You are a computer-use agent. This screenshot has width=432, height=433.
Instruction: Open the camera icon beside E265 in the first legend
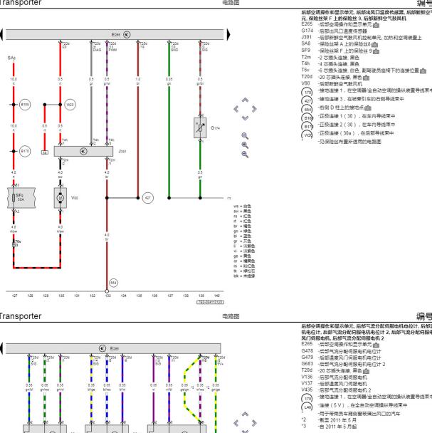point(376,25)
